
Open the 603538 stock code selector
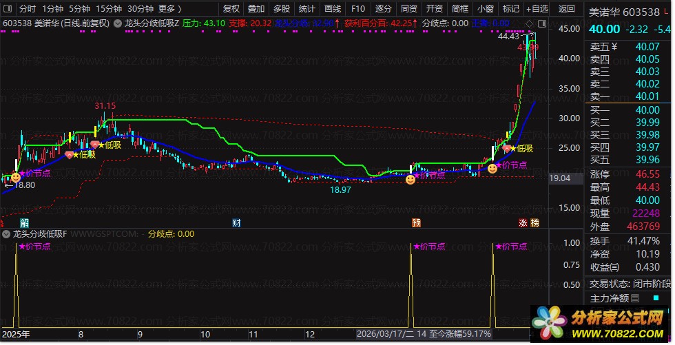point(15,23)
